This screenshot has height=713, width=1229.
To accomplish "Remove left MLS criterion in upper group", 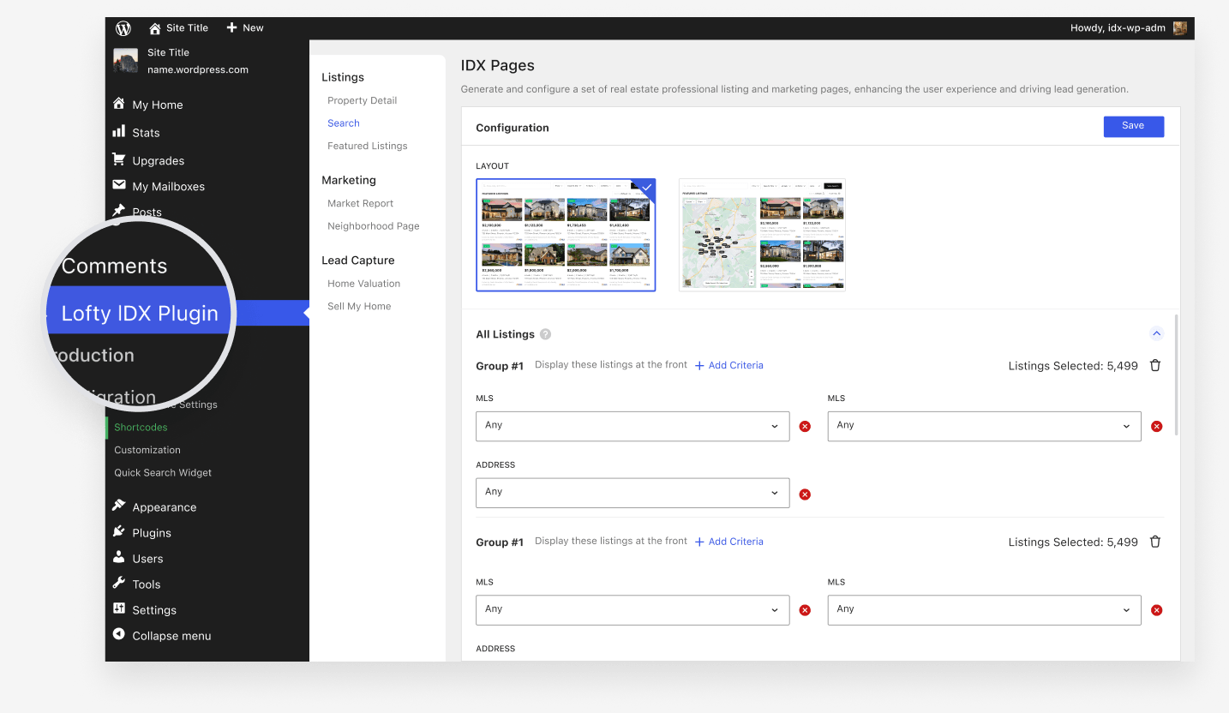I will (805, 427).
